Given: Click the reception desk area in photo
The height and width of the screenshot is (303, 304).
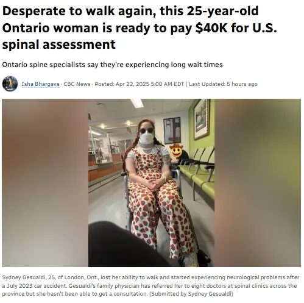Looking at the screenshot, I should point(105,166).
